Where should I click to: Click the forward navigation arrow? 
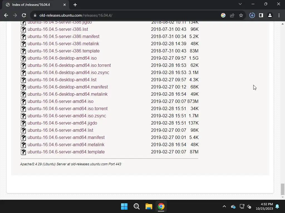[15, 16]
